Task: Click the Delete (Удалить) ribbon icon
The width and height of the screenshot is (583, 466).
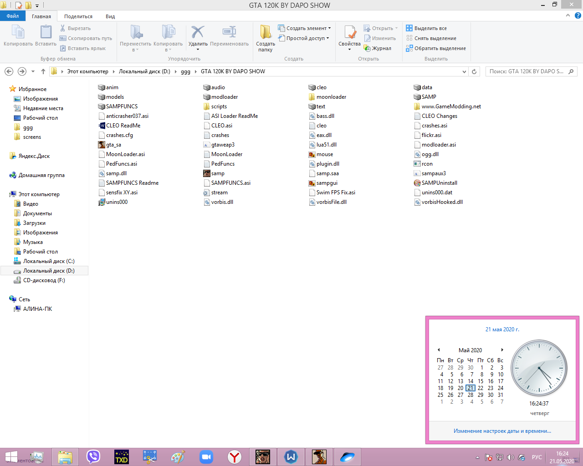Action: [198, 33]
